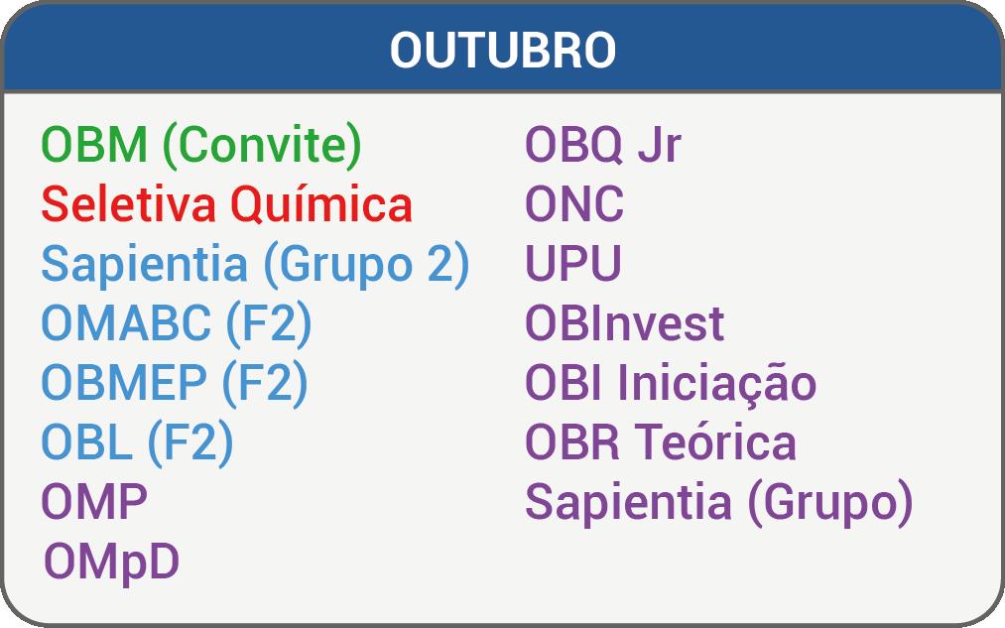Select the green OBM (Convite) entry
Screen dimensions: 1005x628
(201, 146)
